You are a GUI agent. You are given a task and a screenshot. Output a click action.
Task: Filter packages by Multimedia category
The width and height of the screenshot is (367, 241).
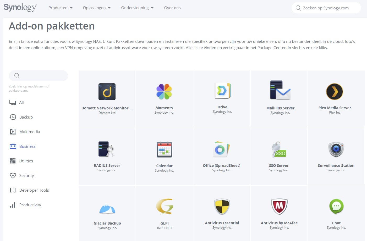tap(30, 132)
